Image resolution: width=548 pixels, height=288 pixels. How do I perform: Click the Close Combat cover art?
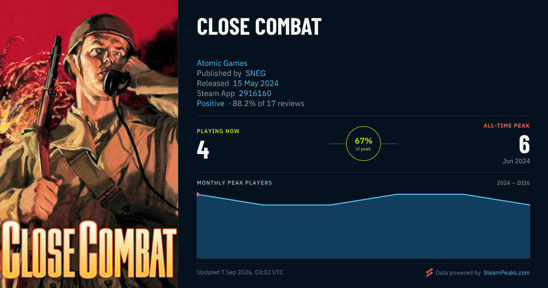point(89,144)
